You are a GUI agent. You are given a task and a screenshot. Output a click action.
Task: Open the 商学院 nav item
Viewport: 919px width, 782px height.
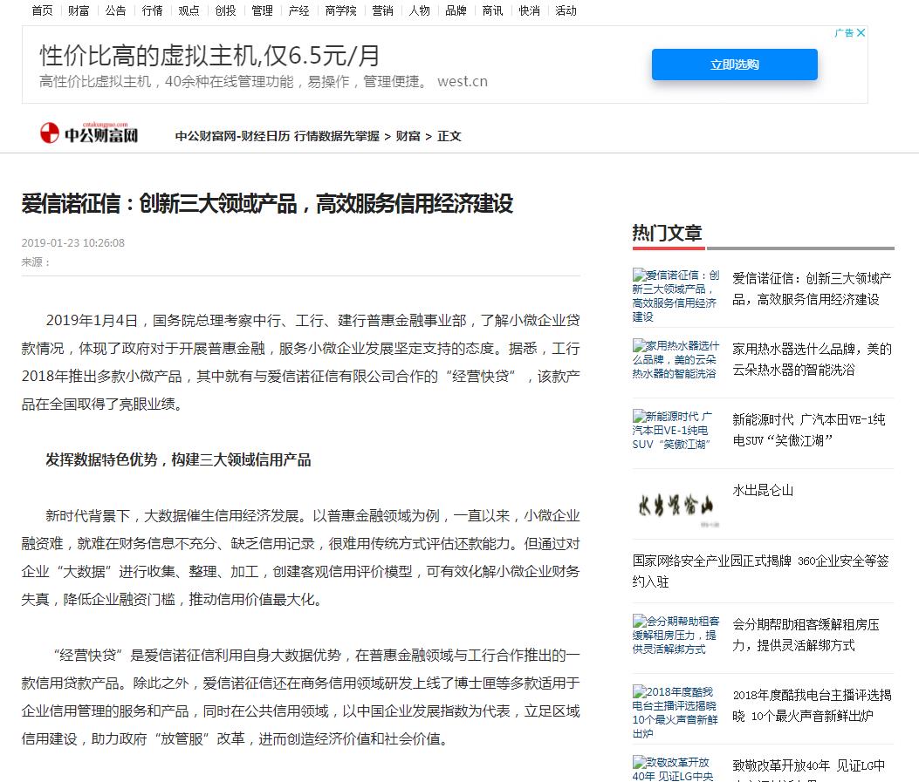[x=340, y=10]
